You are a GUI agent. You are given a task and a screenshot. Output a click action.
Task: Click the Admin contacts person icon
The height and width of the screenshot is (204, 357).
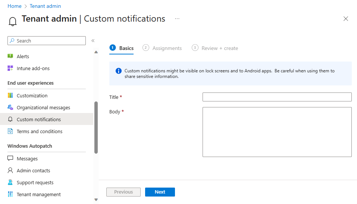[10, 170]
